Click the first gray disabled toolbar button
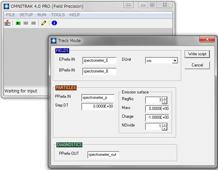The width and height of the screenshot is (218, 170). click(26, 23)
